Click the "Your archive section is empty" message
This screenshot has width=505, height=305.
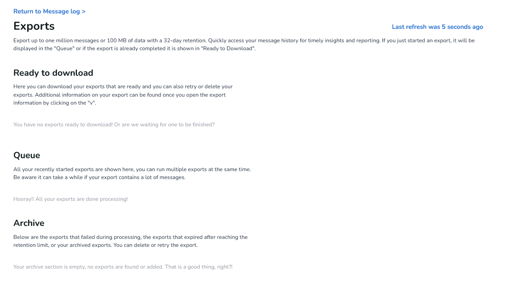coord(122,267)
